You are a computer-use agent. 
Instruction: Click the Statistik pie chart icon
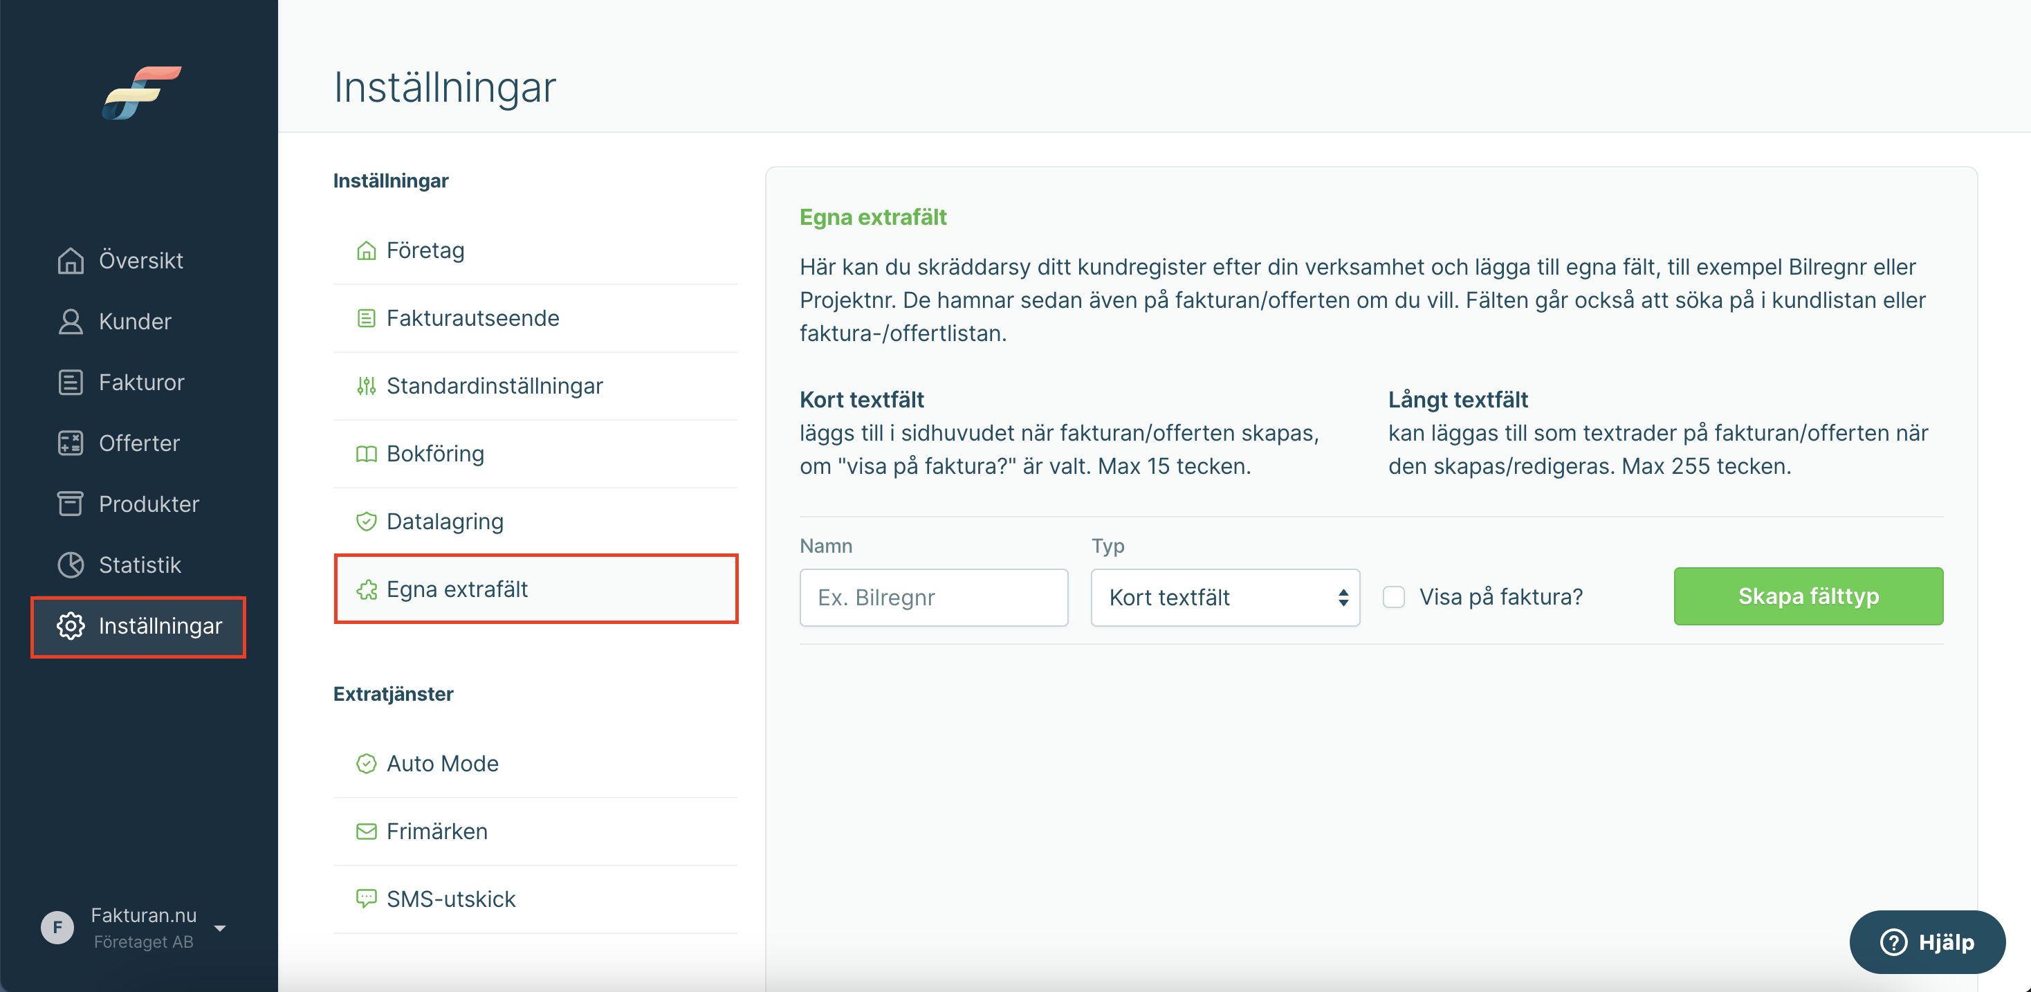point(70,564)
